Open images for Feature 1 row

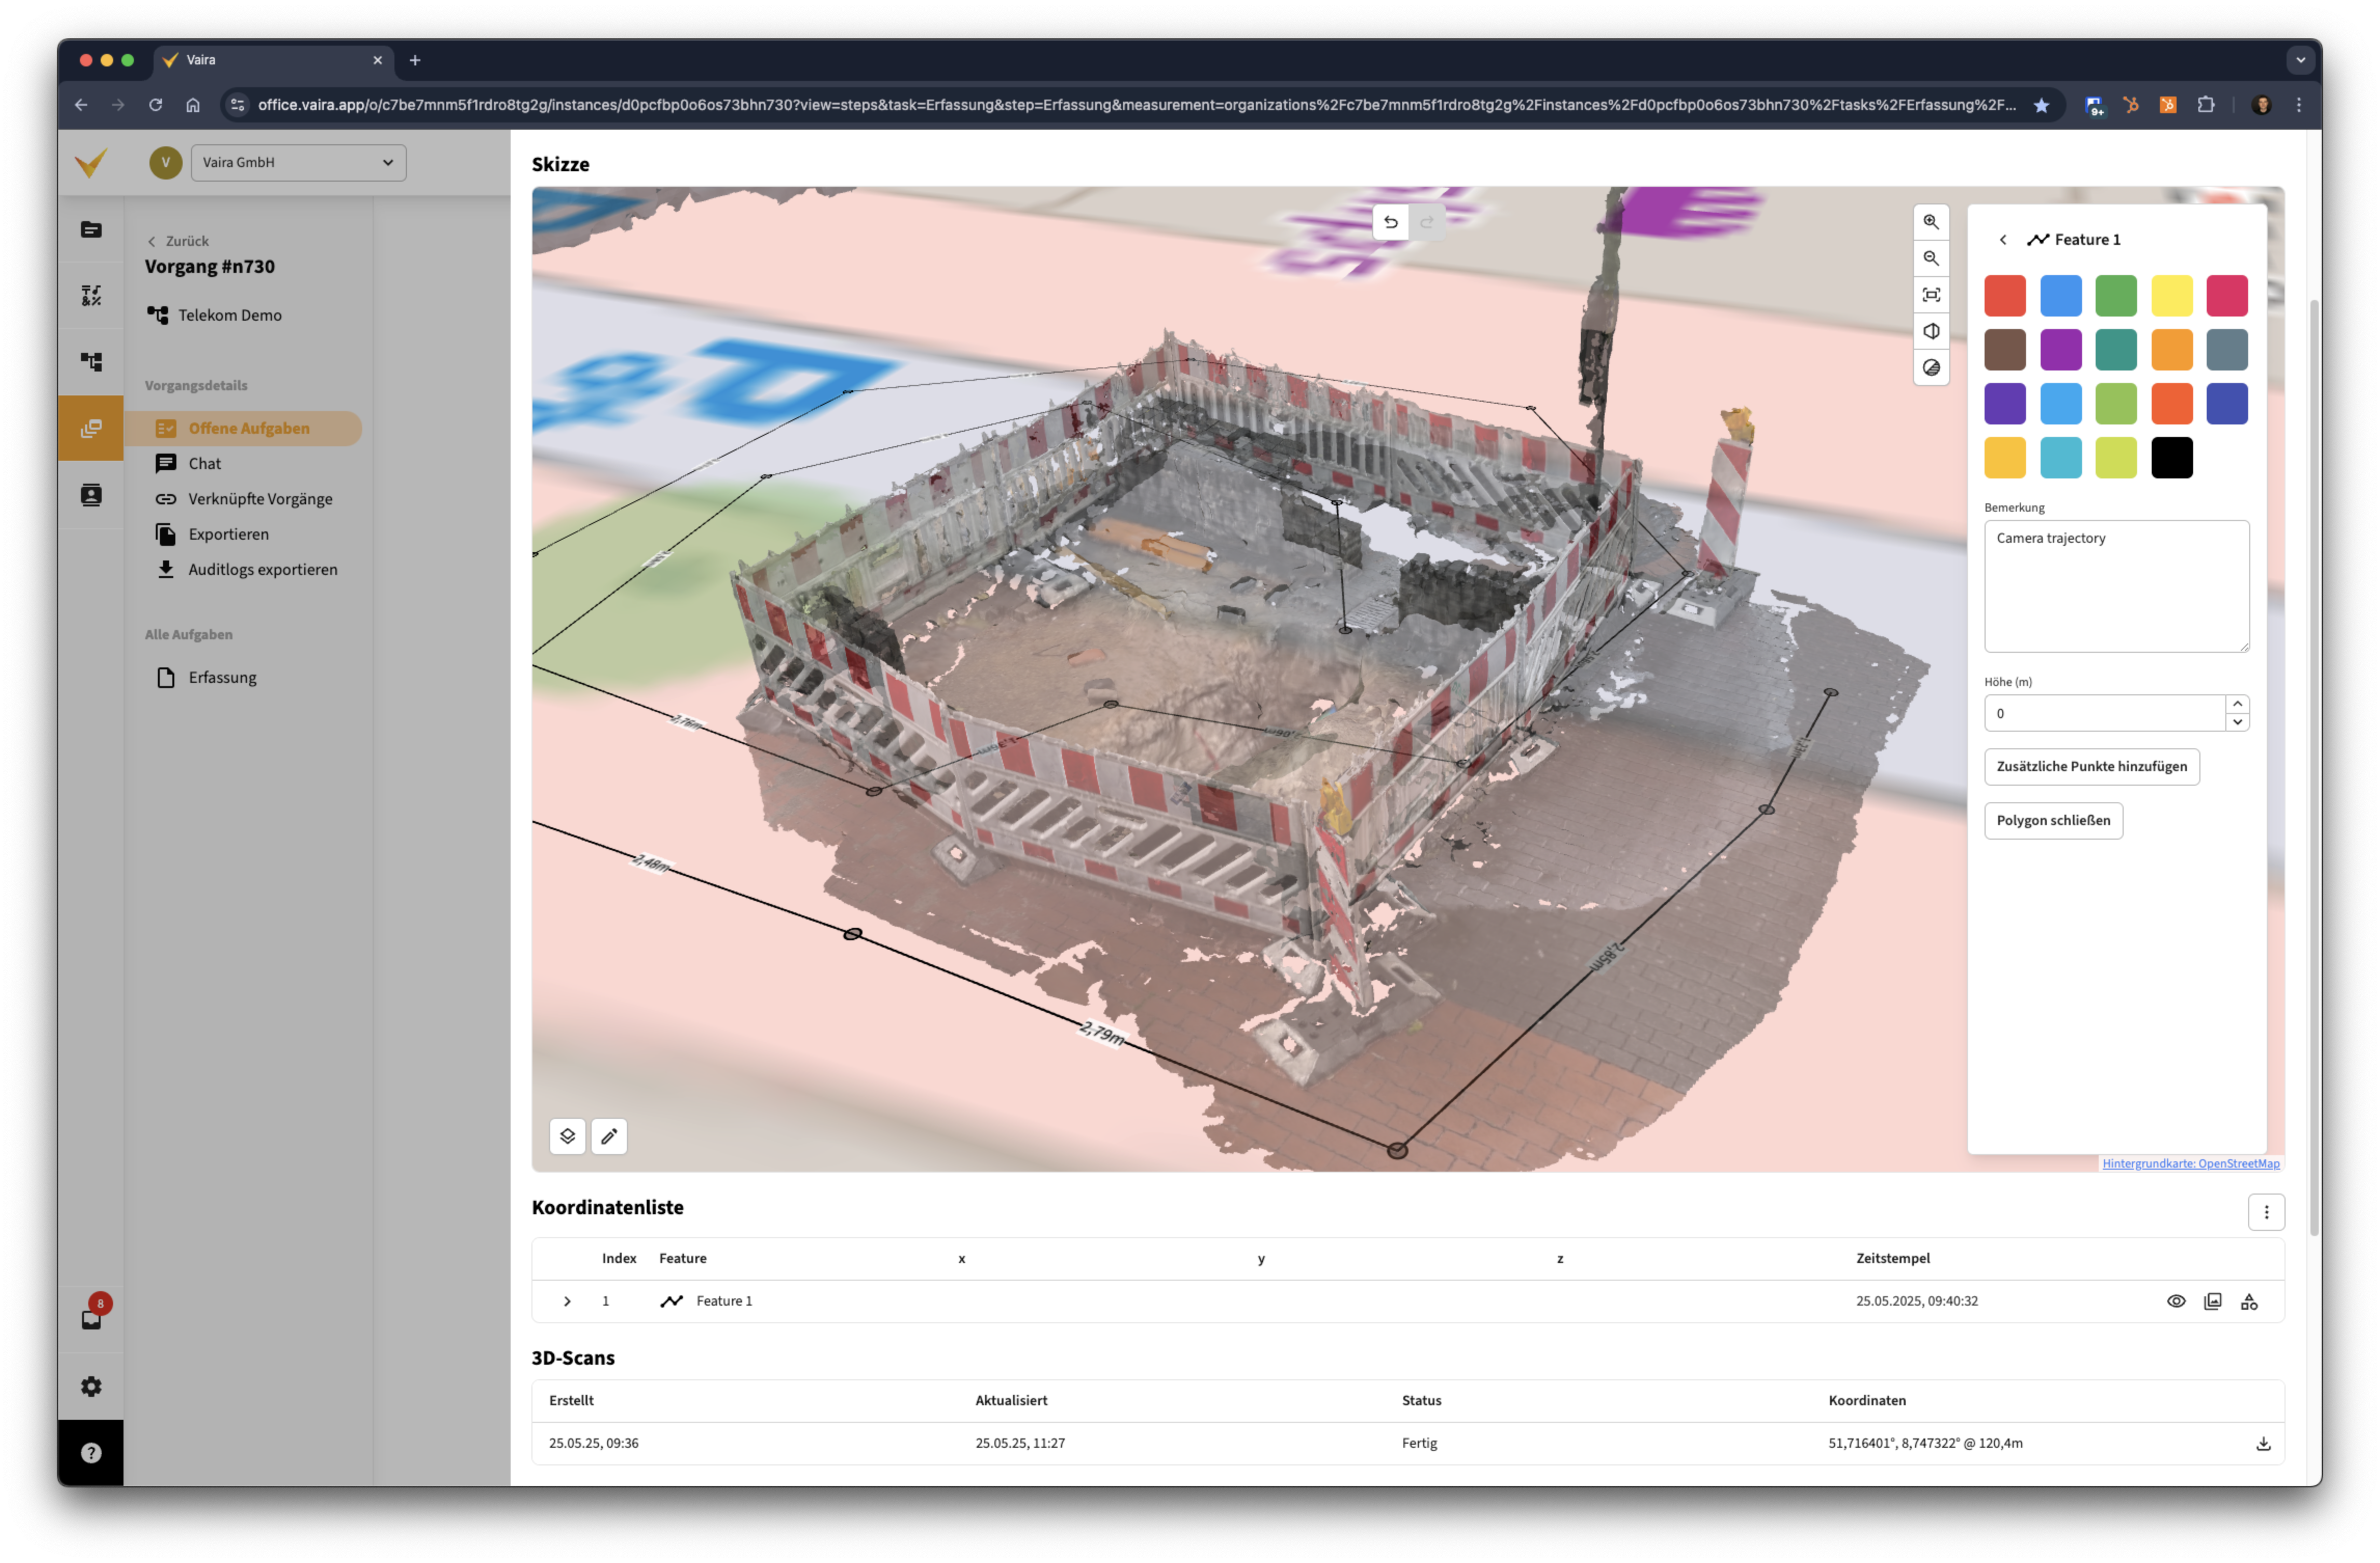click(2212, 1301)
